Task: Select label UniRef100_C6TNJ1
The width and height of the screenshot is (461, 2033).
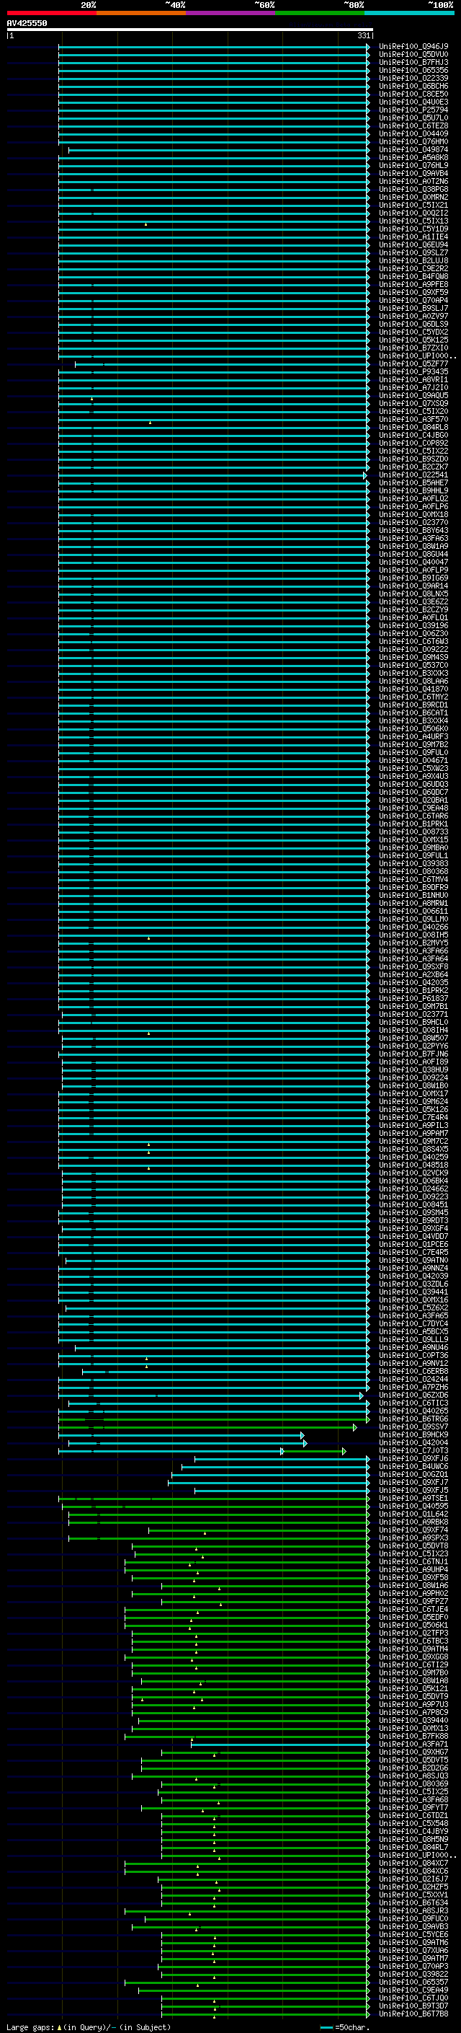Action: point(413,1561)
